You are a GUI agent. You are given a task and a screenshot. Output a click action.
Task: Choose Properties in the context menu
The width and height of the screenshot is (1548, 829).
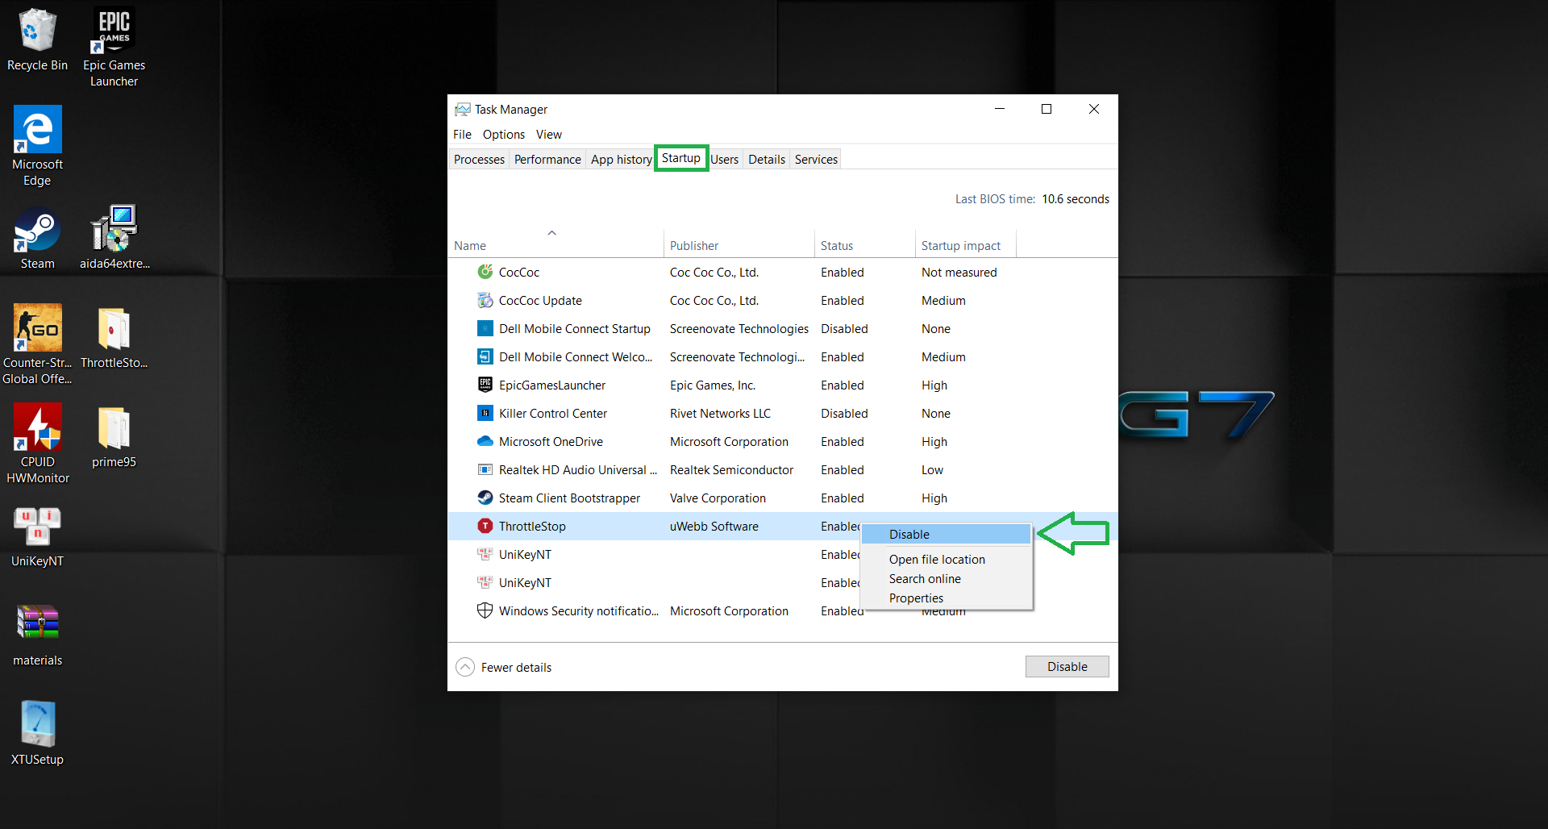[946, 598]
